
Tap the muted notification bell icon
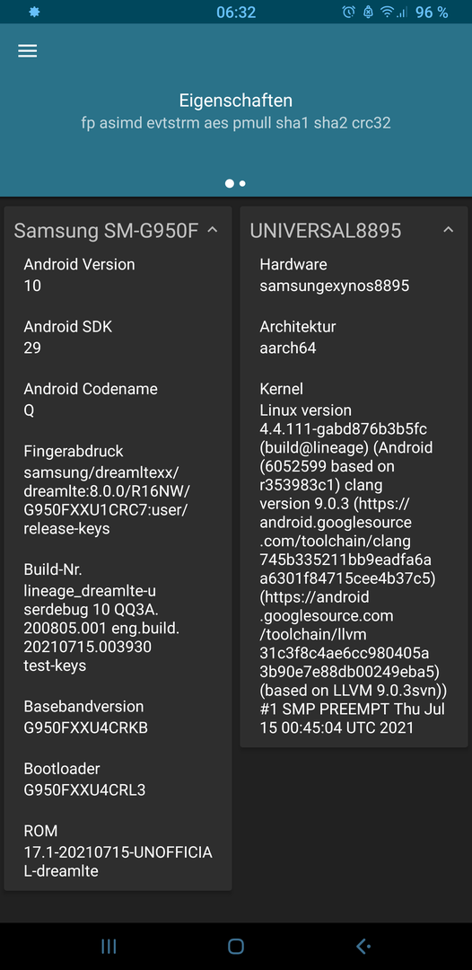click(368, 12)
